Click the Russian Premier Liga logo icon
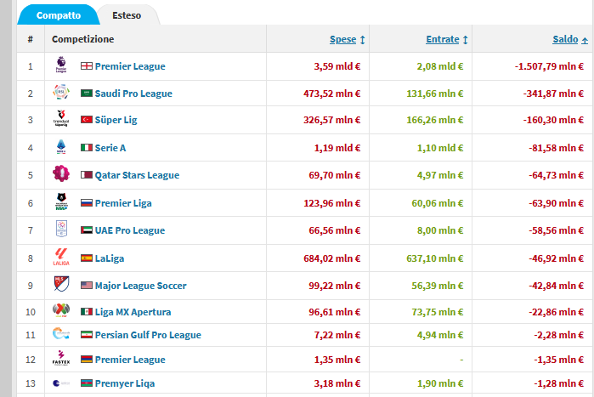The width and height of the screenshot is (594, 397). [61, 202]
